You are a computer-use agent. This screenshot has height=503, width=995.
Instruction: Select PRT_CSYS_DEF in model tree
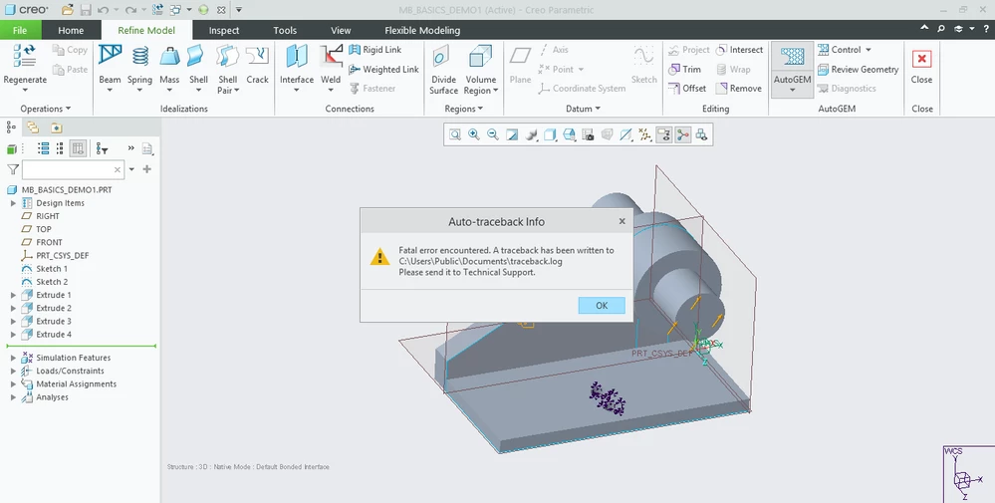[62, 256]
